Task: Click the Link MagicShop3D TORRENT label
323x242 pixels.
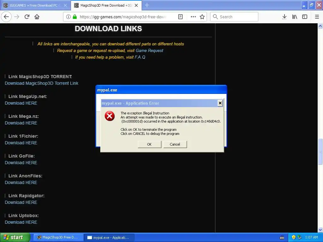Action: [x=40, y=77]
